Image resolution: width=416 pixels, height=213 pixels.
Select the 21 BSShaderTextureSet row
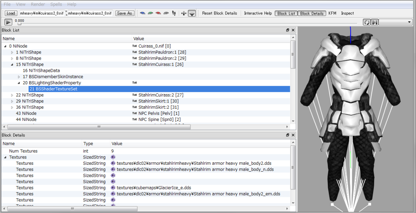coord(159,89)
